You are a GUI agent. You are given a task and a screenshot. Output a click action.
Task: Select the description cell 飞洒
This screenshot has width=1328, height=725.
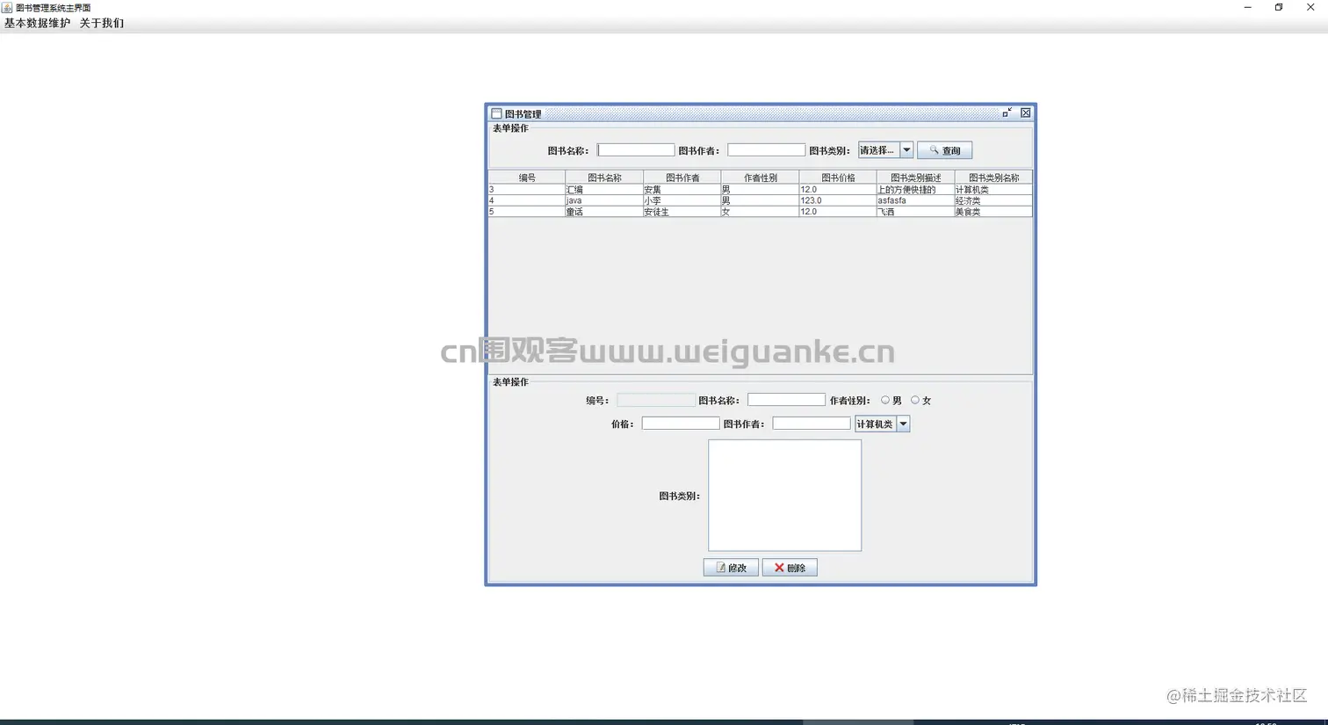coord(915,212)
